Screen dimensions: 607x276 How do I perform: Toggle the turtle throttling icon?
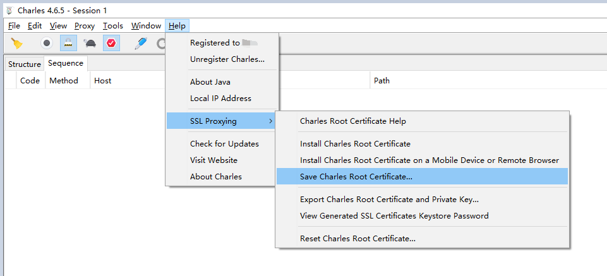pyautogui.click(x=90, y=43)
